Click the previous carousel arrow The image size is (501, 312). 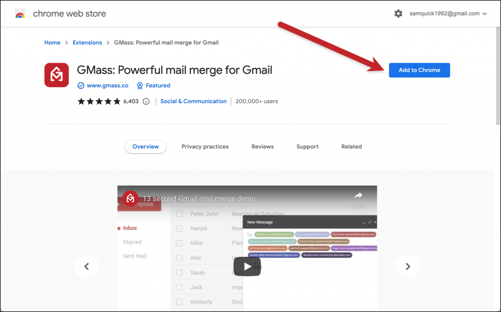(87, 267)
